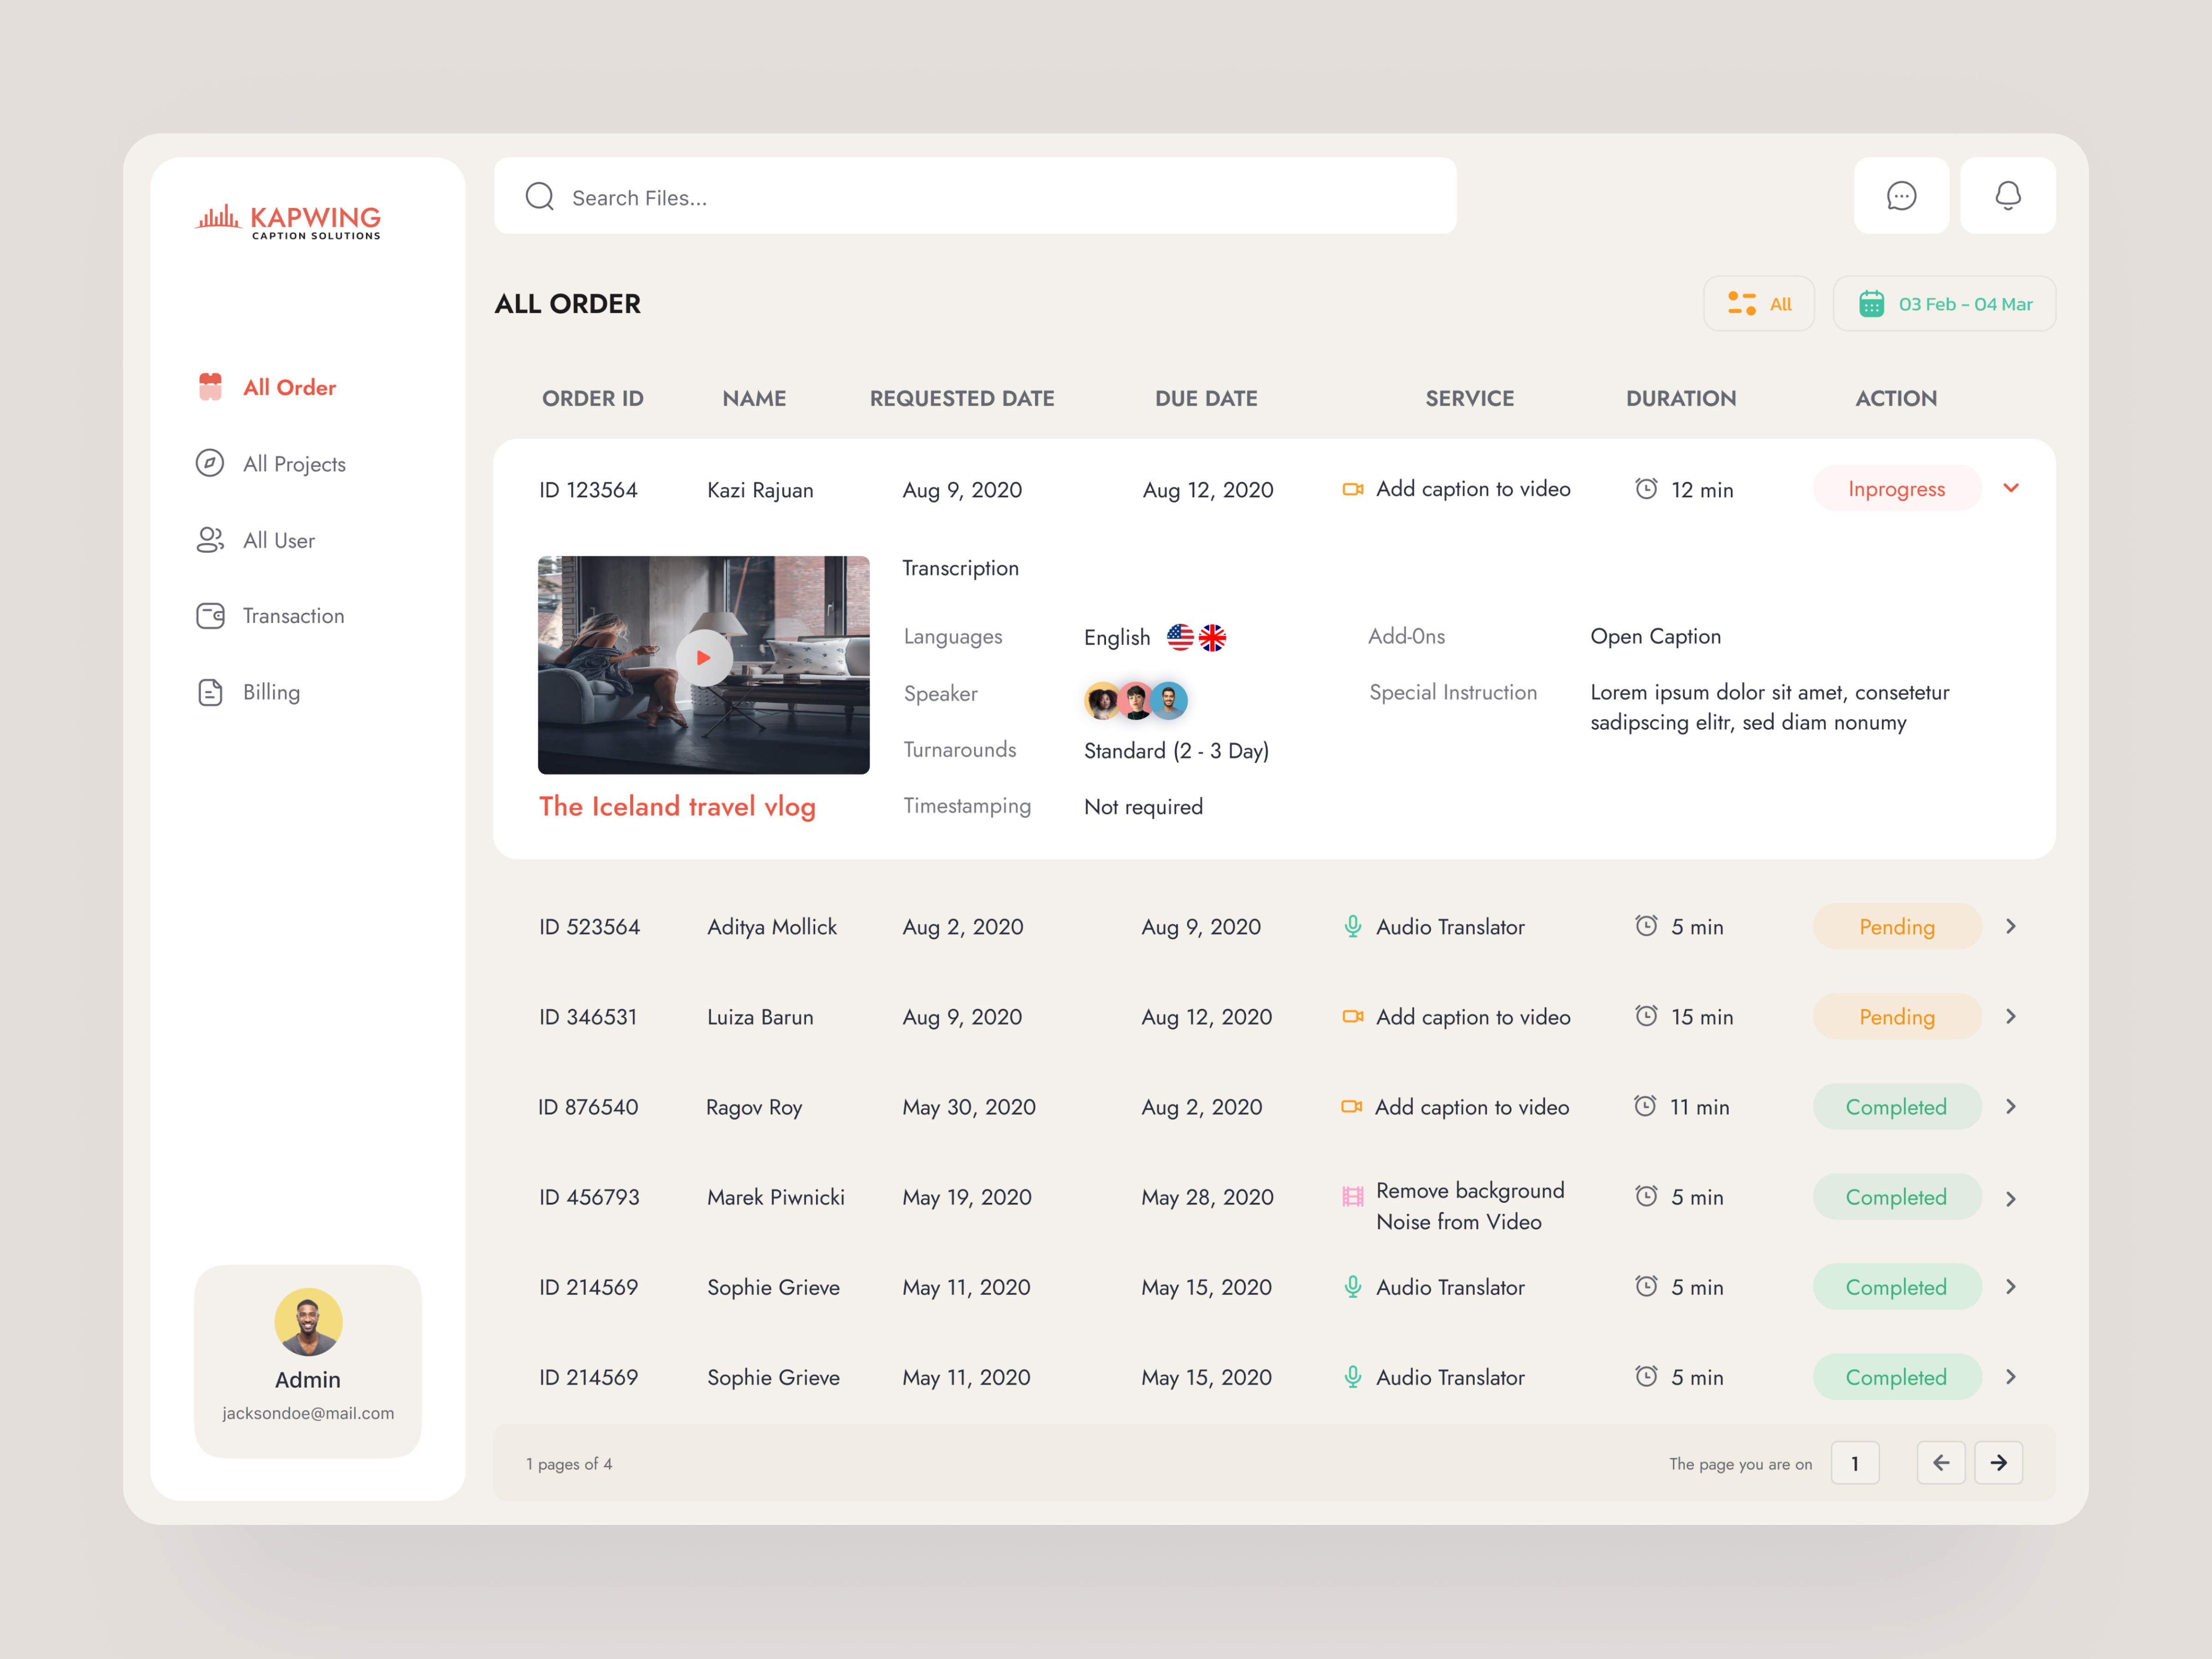Click the All User people icon
The height and width of the screenshot is (1659, 2212).
[210, 540]
